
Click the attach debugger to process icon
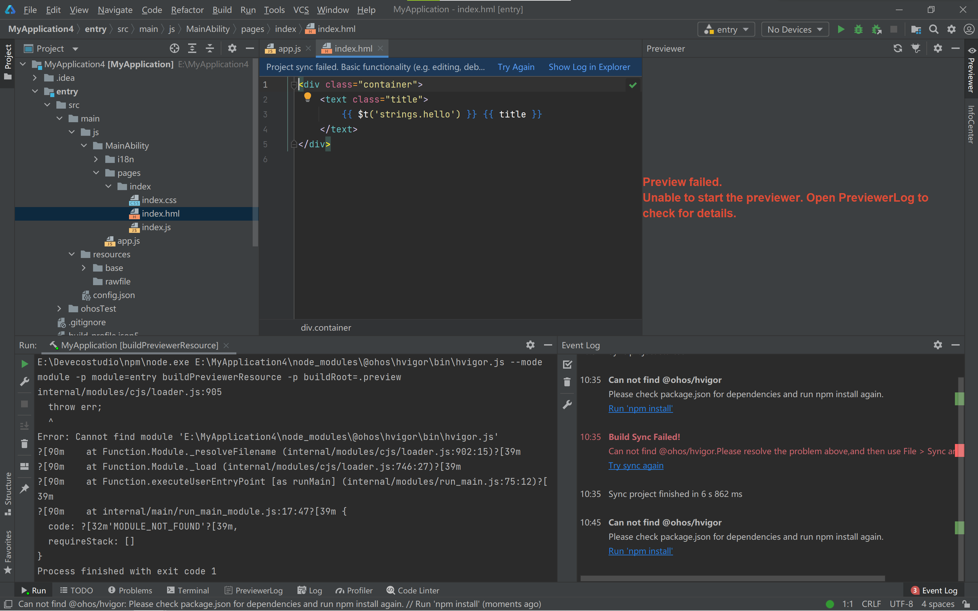pyautogui.click(x=876, y=30)
